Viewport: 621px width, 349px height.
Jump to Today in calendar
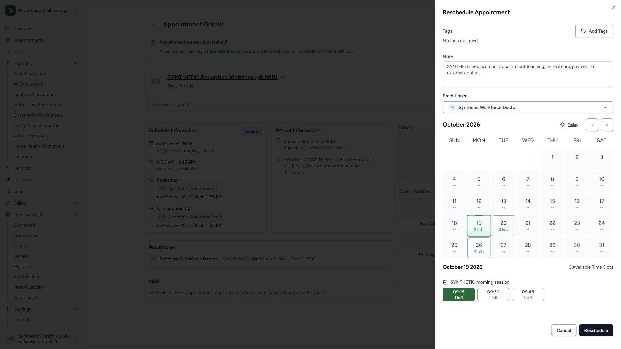tap(572, 125)
